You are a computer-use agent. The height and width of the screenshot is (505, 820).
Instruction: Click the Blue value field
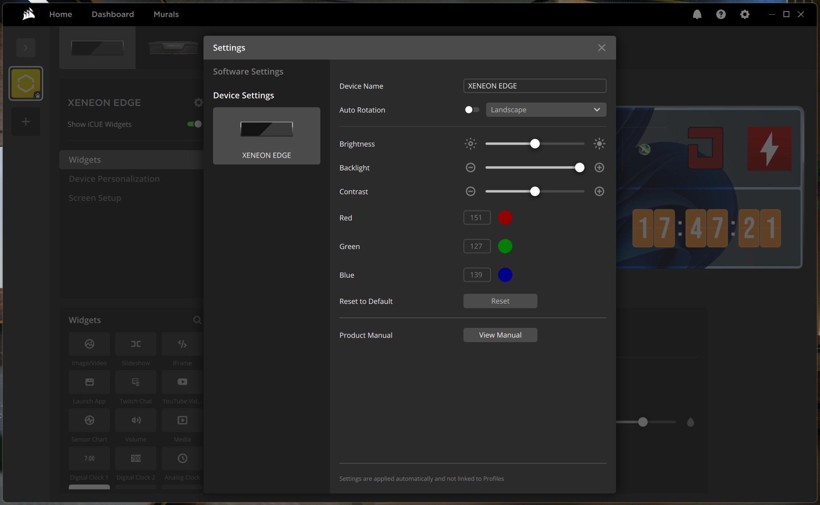pos(477,275)
